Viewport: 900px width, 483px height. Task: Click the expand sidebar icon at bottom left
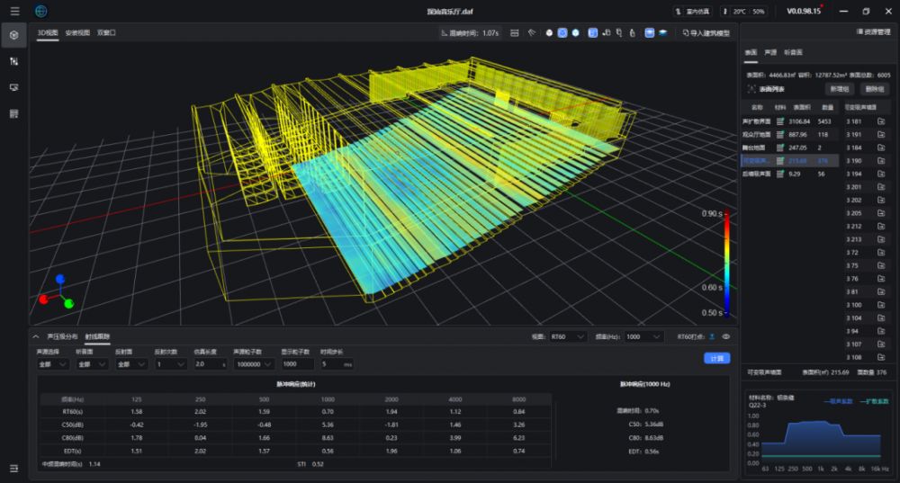(13, 468)
